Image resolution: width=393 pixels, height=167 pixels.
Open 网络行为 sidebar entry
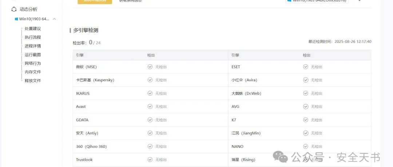pos(33,63)
